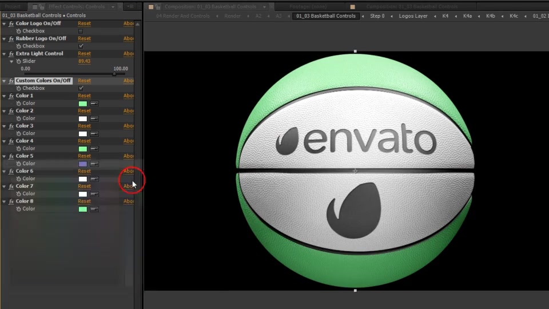The width and height of the screenshot is (549, 309).
Task: Open the Color 6 white color swatch
Action: click(82, 179)
